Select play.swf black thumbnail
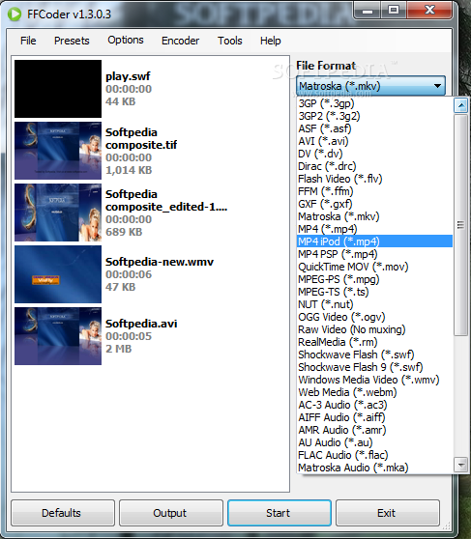This screenshot has height=539, width=471. [58, 89]
